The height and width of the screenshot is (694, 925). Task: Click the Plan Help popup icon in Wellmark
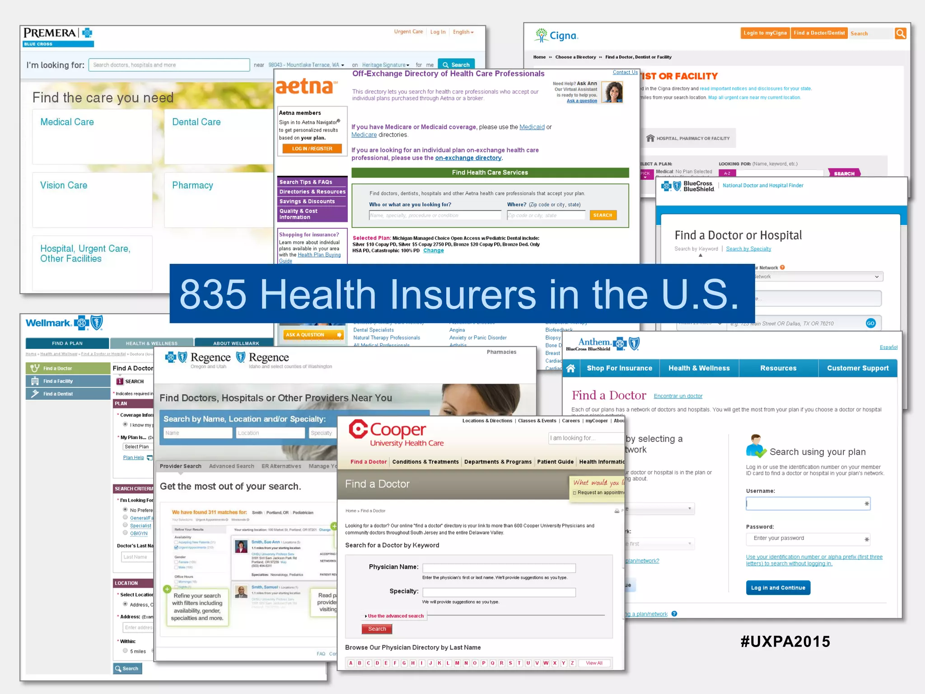click(x=149, y=458)
